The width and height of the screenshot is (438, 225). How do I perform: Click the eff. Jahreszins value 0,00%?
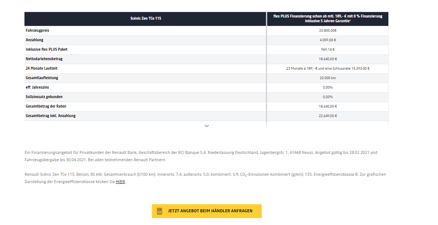328,88
